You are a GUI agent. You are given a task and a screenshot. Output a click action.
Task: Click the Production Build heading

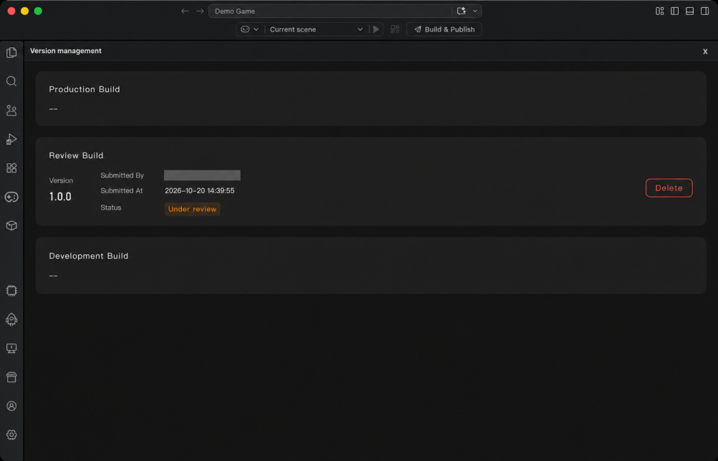85,89
